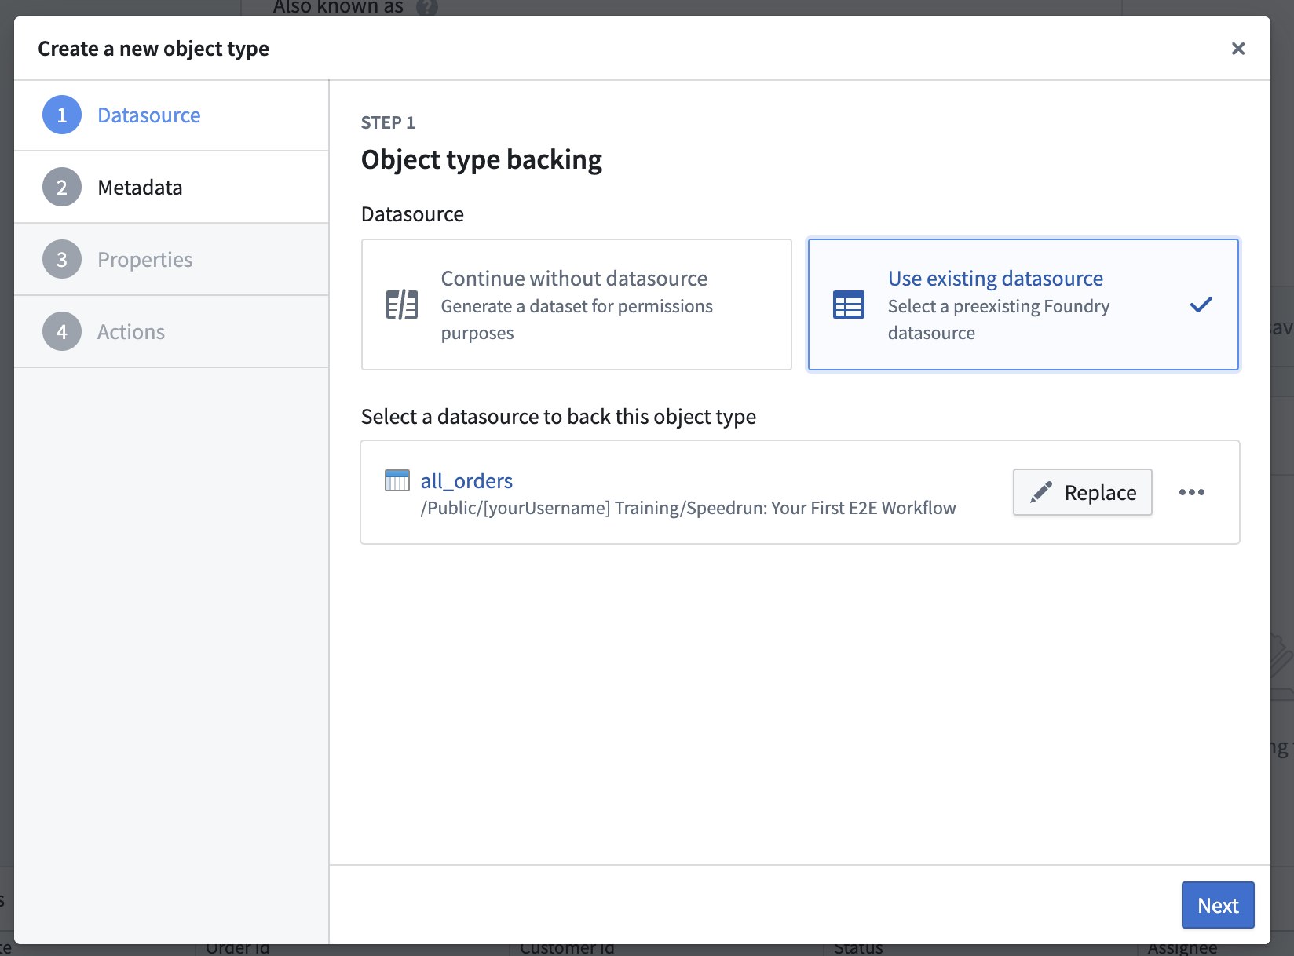The height and width of the screenshot is (956, 1294).
Task: Click the Replace datasource button
Action: click(x=1083, y=492)
